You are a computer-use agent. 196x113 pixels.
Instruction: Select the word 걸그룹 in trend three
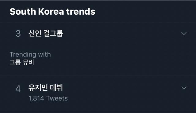53,33
